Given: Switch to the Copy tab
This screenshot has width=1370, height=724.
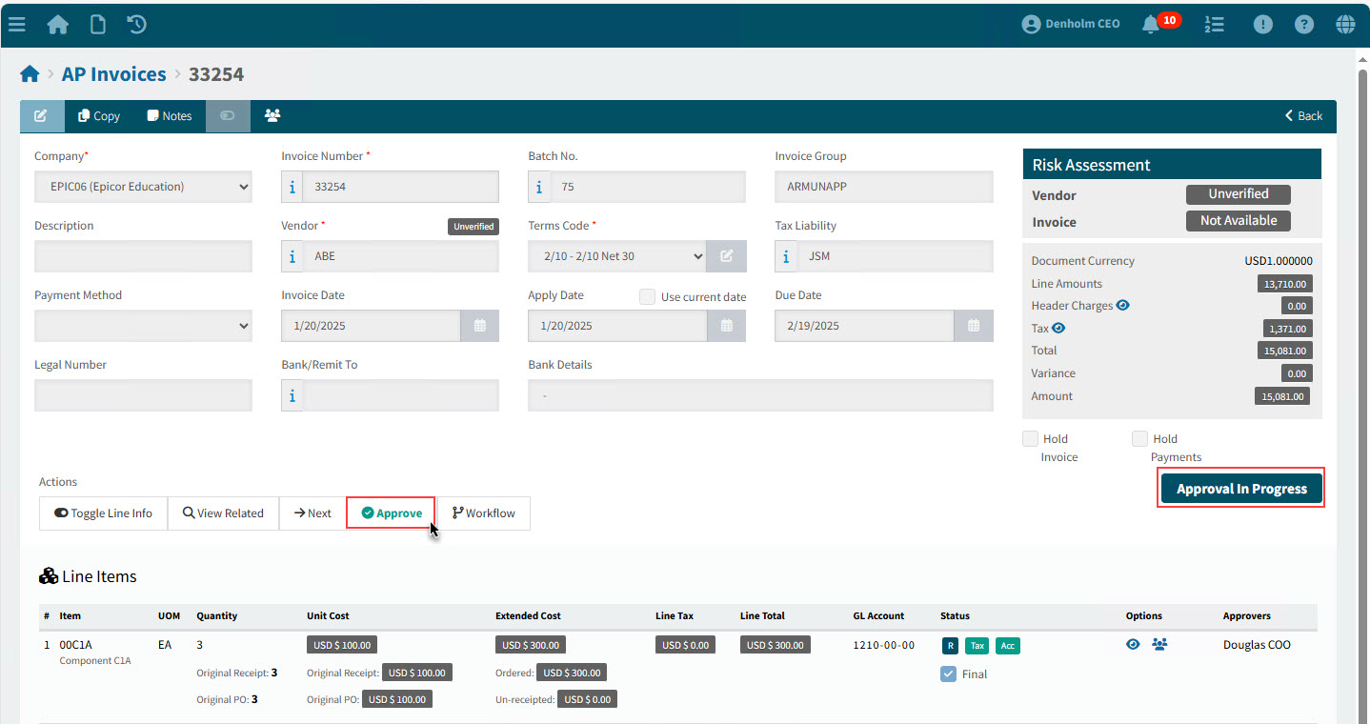Looking at the screenshot, I should pyautogui.click(x=98, y=115).
